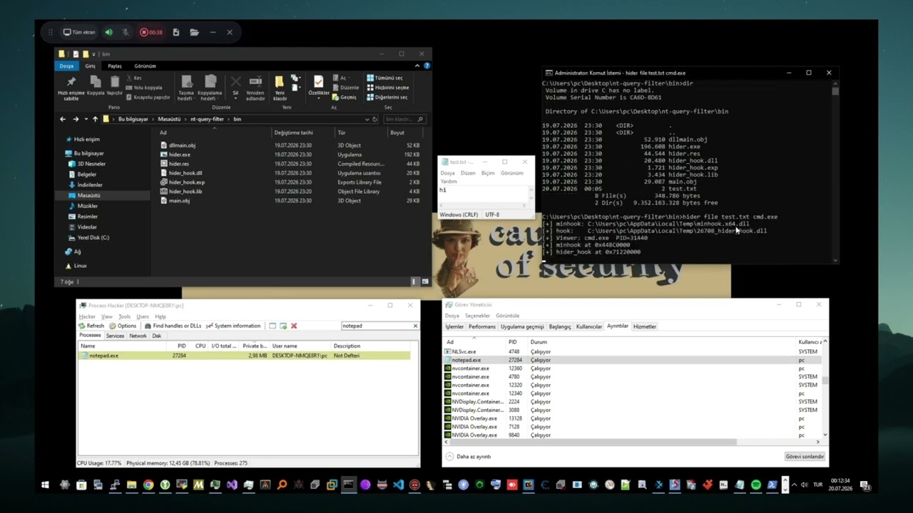Open Biçim menu in Notepad test.txt
The height and width of the screenshot is (513, 913).
point(488,173)
